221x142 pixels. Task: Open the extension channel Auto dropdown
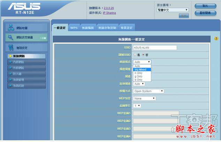pyautogui.click(x=139, y=84)
